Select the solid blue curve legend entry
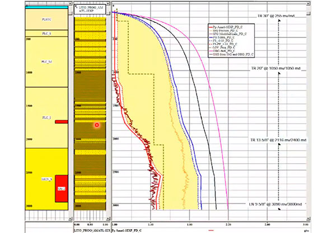Viewport: 336px width, 233px height. point(222,37)
